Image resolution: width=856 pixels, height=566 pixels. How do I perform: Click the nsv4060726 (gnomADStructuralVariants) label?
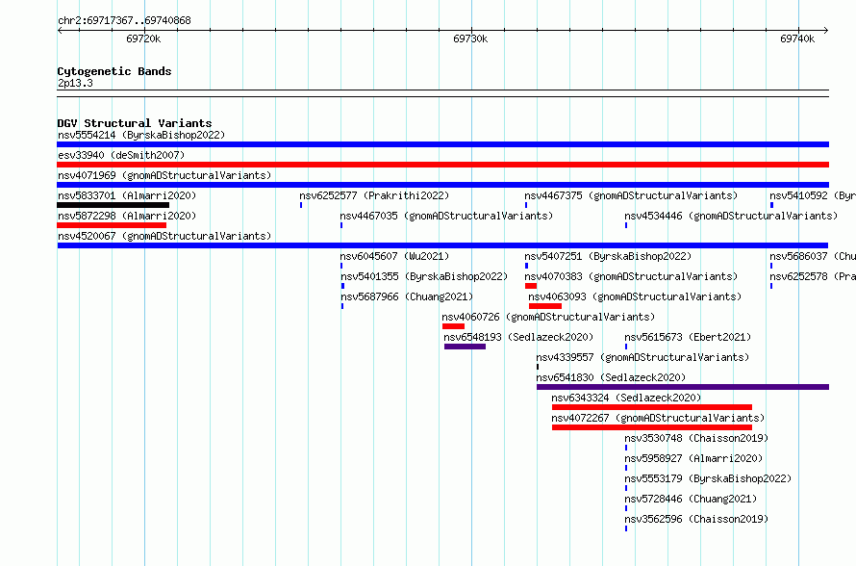pyautogui.click(x=548, y=317)
